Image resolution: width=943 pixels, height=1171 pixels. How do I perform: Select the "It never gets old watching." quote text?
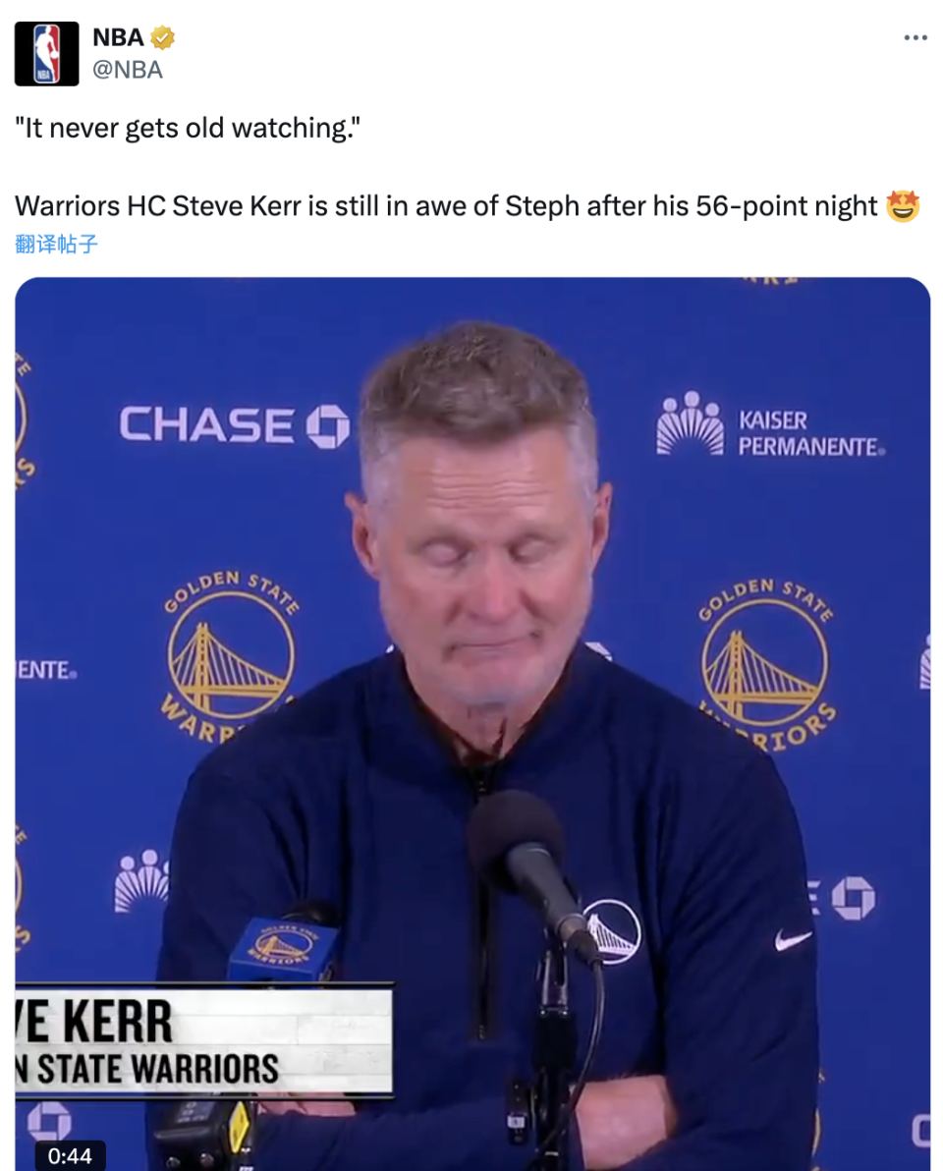[x=188, y=129]
